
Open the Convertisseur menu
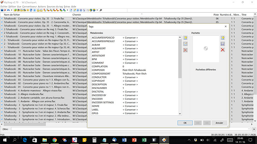pos(30,6)
